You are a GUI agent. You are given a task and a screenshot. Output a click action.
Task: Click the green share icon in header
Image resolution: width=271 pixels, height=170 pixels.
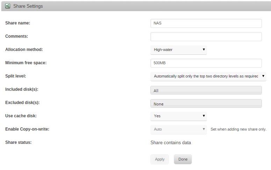[8, 6]
